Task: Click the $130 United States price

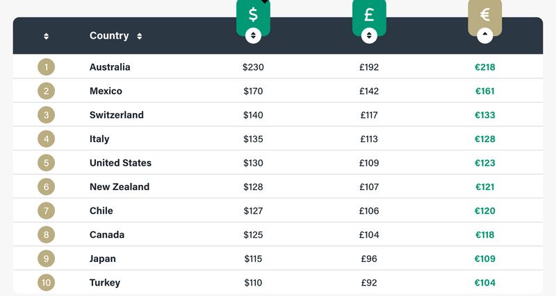Action: pos(253,163)
